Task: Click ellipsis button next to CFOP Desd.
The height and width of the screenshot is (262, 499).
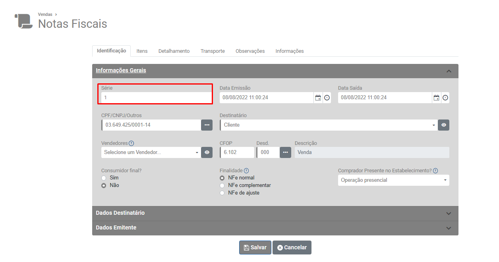Action: click(285, 152)
